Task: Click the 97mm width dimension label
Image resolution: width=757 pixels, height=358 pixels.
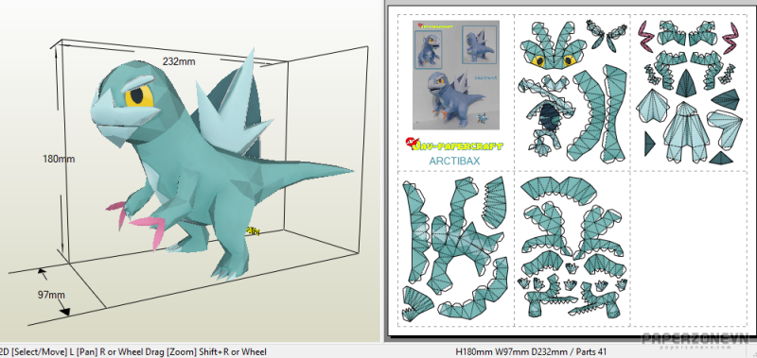Action: [x=51, y=295]
